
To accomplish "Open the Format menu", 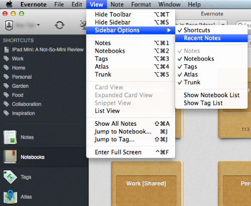I will coord(141,5).
